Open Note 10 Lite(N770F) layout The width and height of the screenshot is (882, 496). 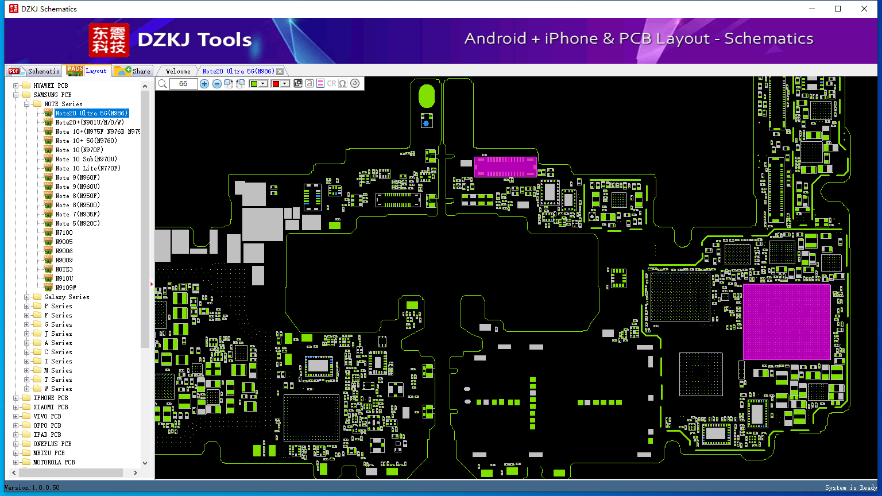pos(88,168)
